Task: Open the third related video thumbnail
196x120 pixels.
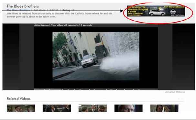Action: 93,108
